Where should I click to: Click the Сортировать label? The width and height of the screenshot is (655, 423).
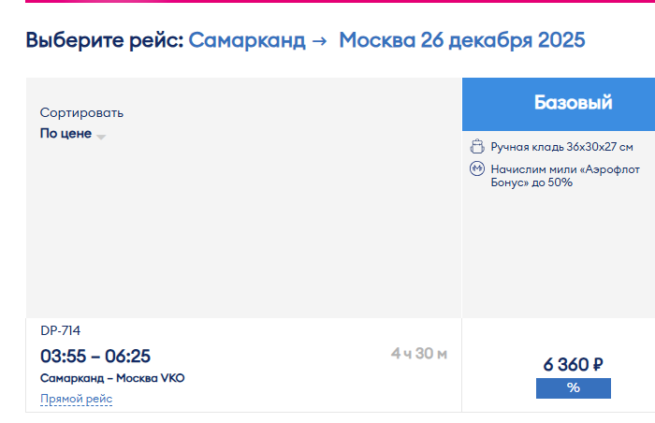tap(81, 113)
